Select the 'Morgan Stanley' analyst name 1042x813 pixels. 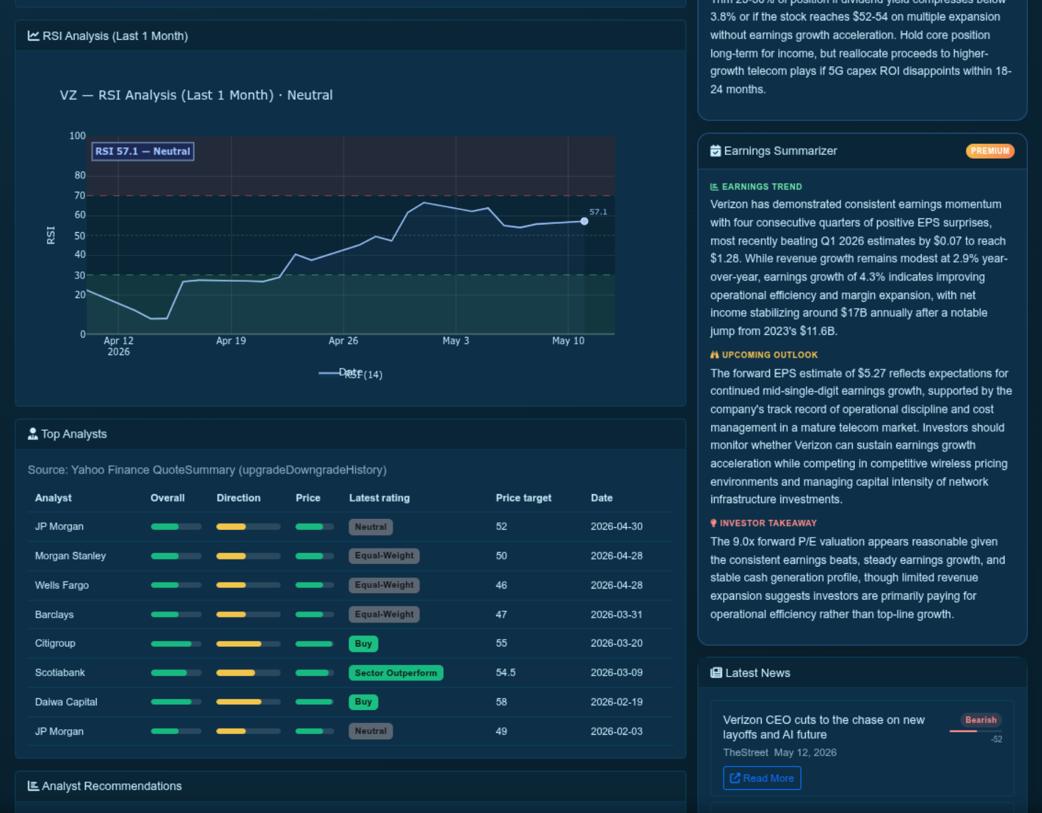(70, 556)
